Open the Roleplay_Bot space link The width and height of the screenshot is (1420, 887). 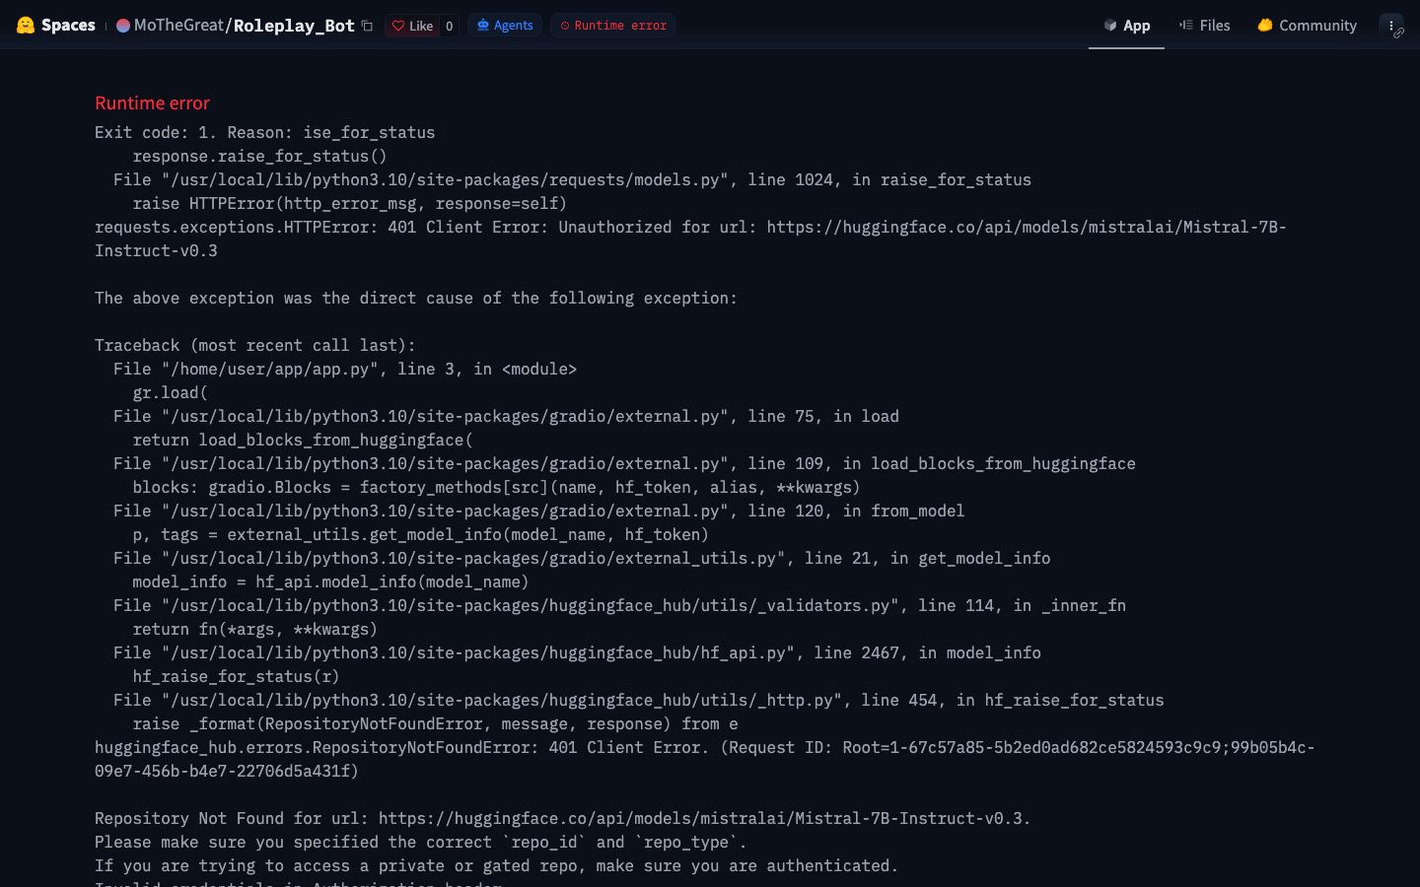click(x=294, y=26)
